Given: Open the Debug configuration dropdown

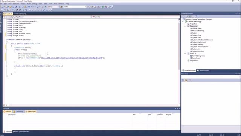Looking at the screenshot, I should [58, 7].
